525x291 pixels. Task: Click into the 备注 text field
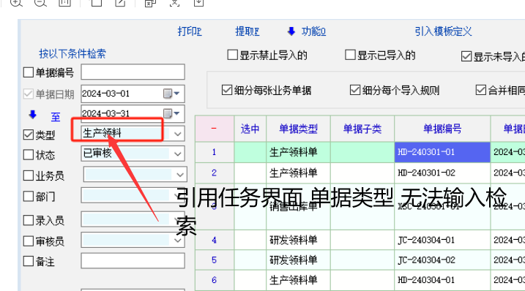coord(133,260)
